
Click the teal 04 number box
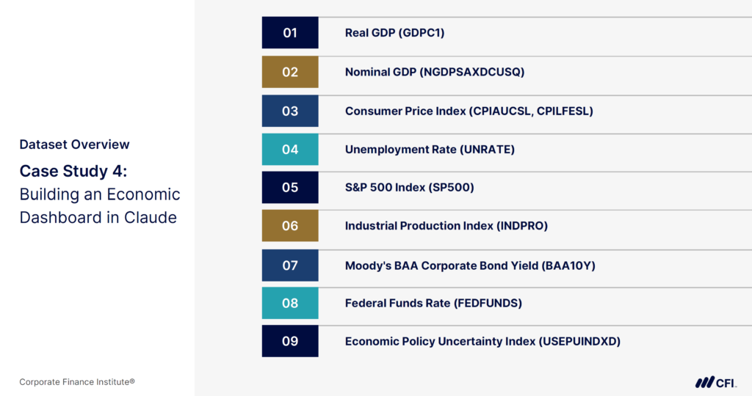tap(290, 150)
